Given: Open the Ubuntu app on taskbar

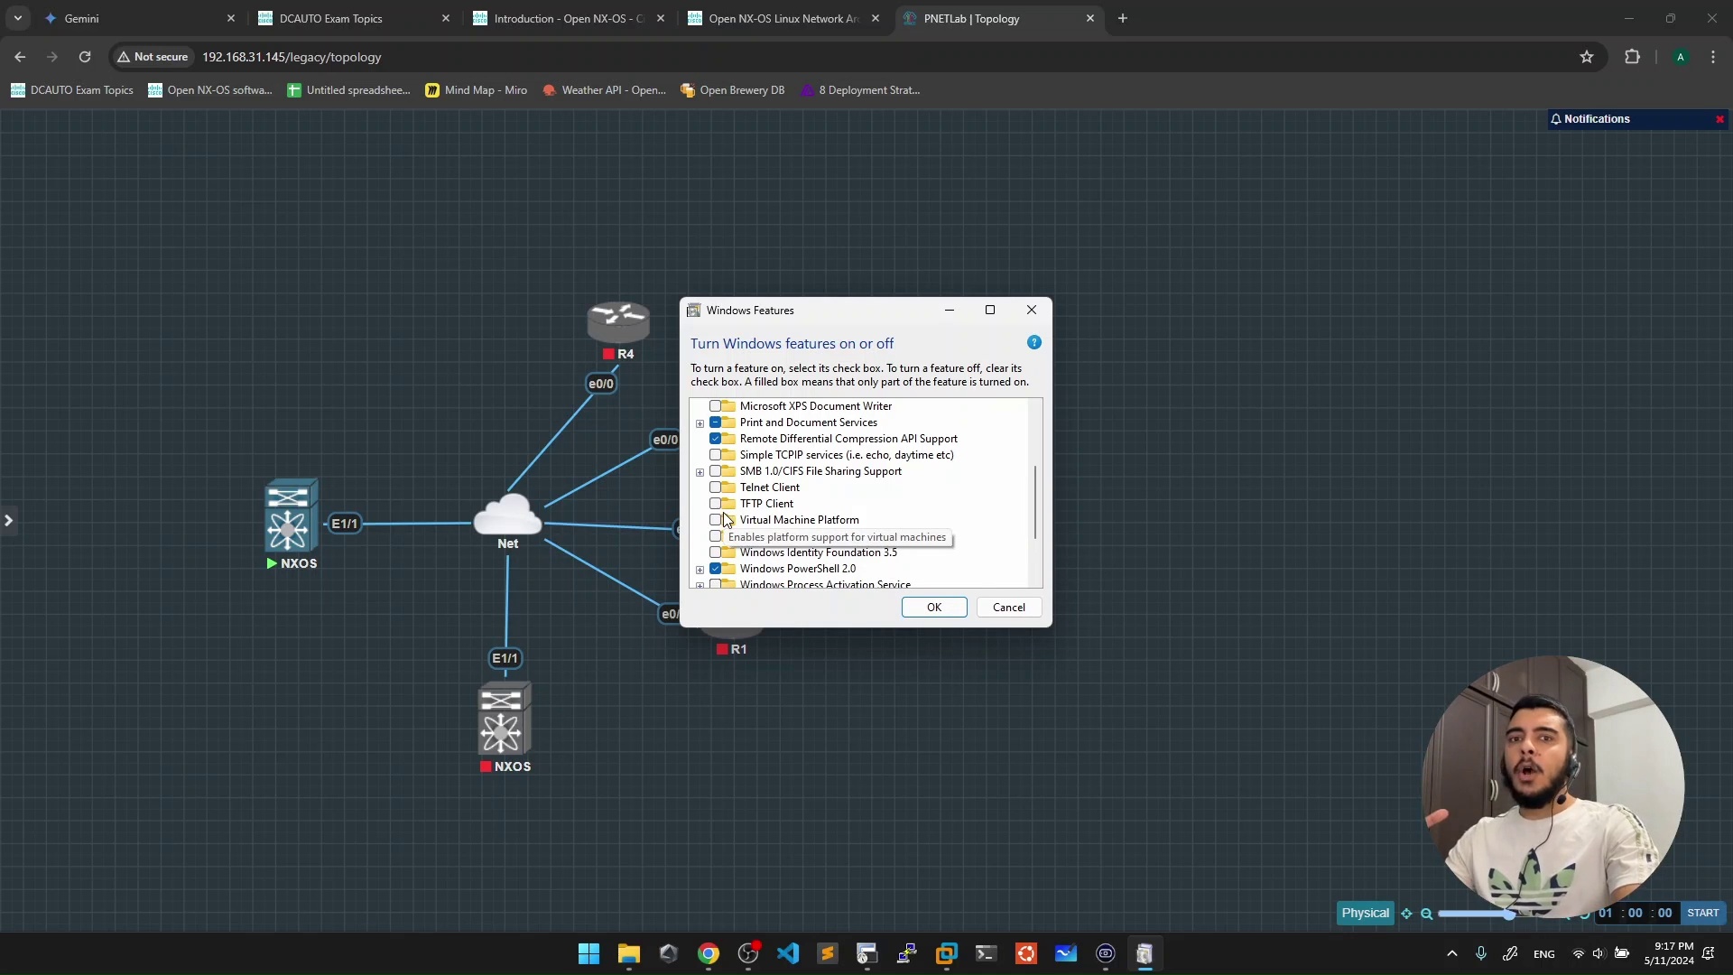Looking at the screenshot, I should tap(1026, 954).
